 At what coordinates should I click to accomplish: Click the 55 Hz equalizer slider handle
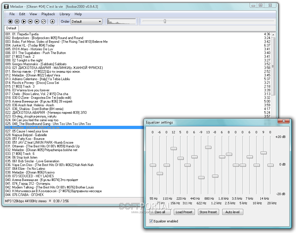coord(153,165)
